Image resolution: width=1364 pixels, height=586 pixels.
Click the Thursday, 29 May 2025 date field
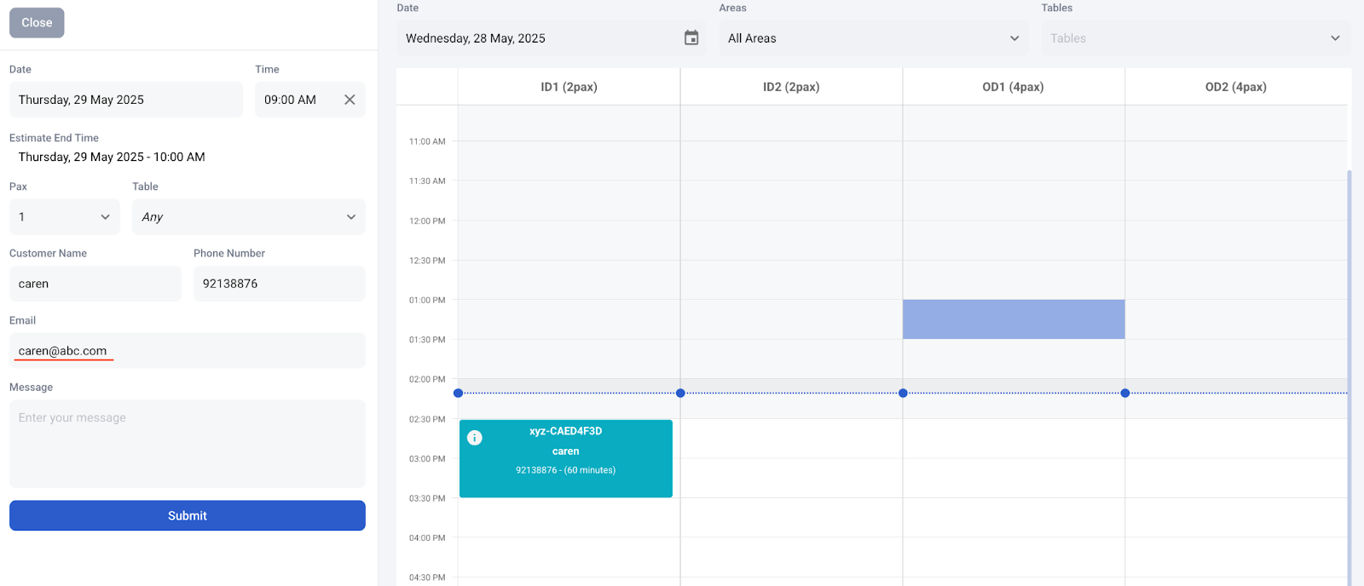tap(126, 100)
